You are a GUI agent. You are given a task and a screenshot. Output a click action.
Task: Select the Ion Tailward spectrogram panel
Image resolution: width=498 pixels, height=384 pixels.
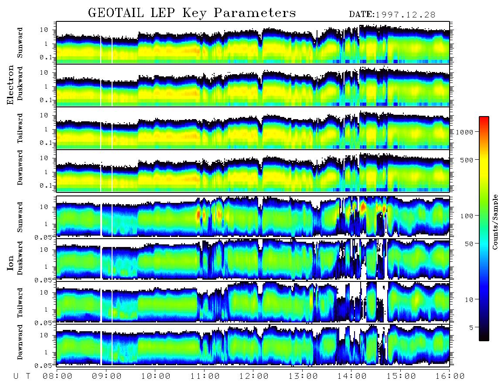point(253,302)
